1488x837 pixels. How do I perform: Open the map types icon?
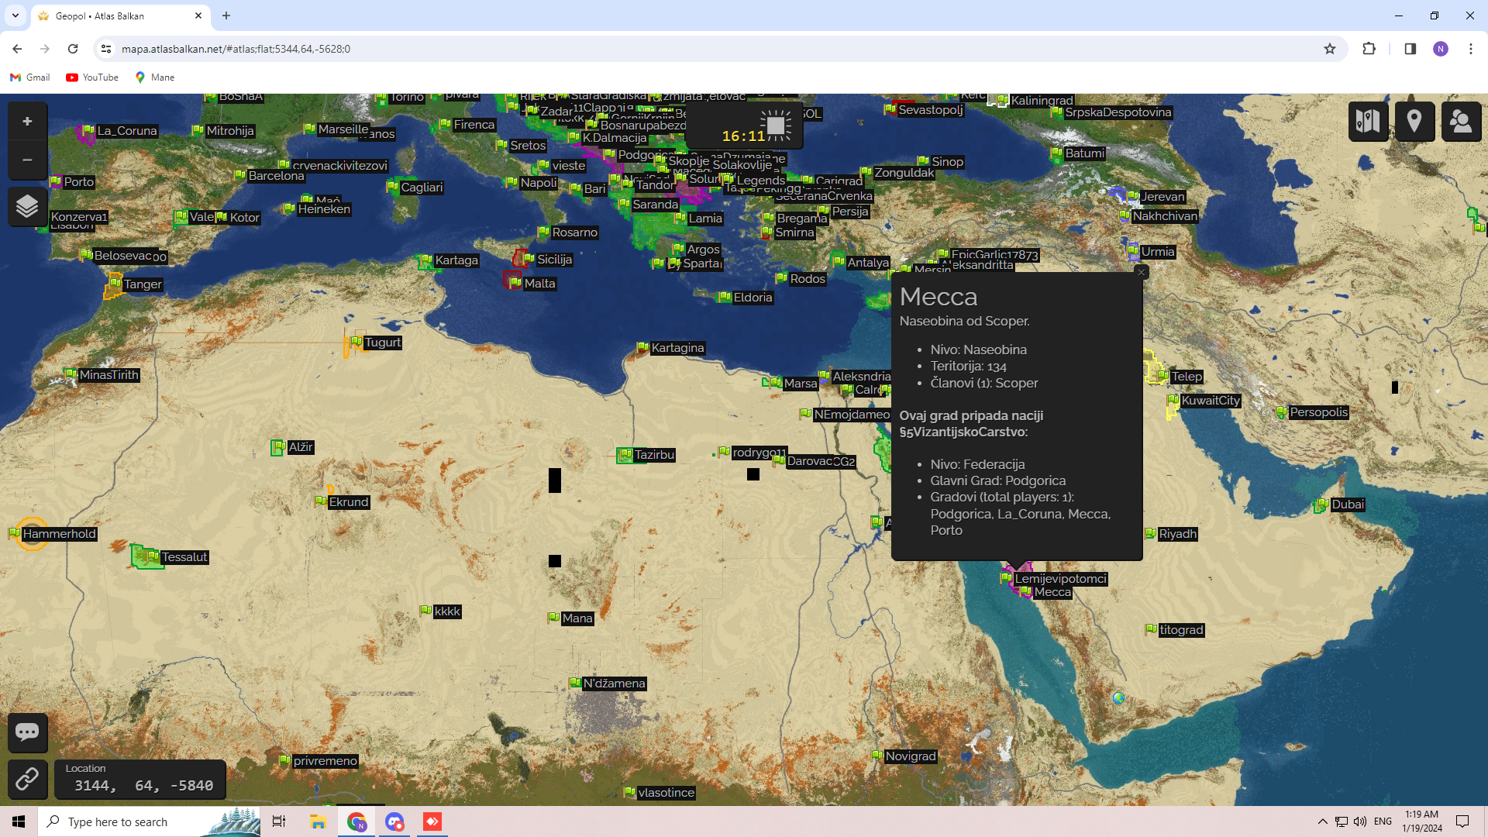[1368, 121]
